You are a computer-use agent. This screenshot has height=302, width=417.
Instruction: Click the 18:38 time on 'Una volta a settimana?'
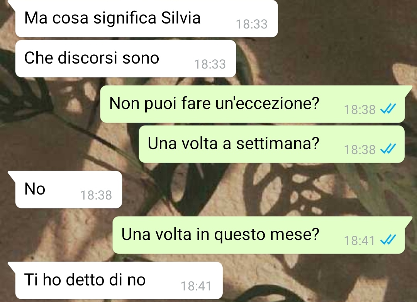(x=359, y=150)
